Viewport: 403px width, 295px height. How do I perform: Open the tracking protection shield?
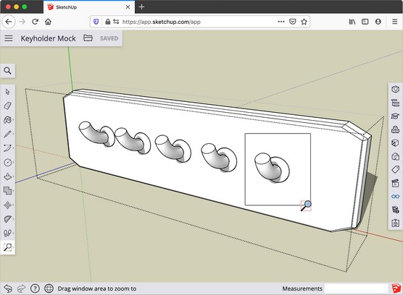tap(96, 22)
